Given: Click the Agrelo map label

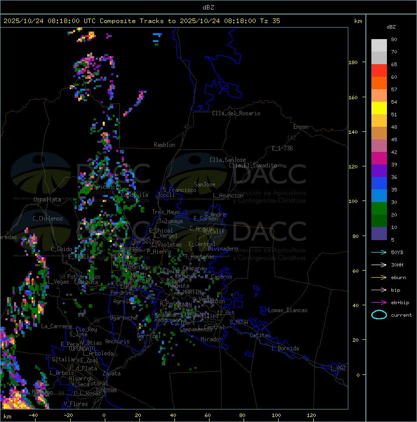Looking at the screenshot, I should click(x=122, y=301).
